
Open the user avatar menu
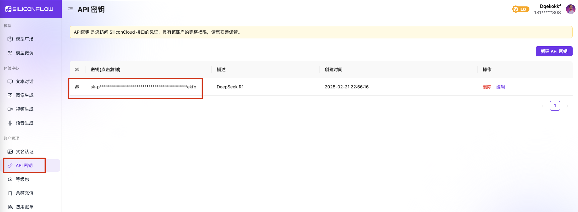tap(570, 9)
